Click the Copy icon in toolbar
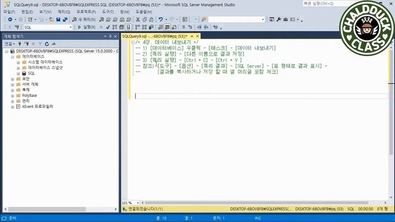395x222 pixels. click(x=144, y=19)
